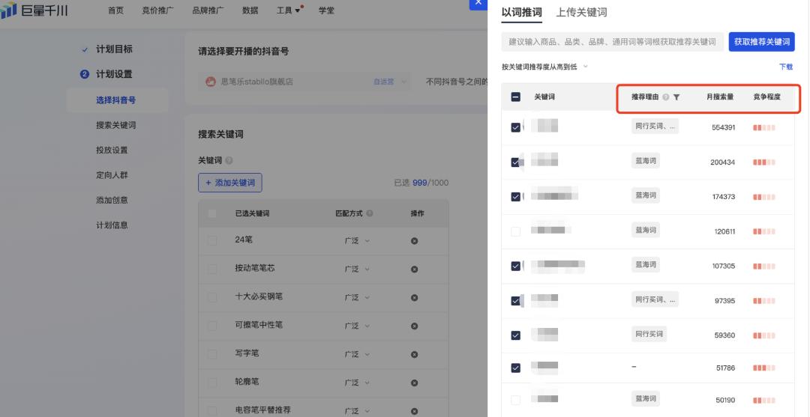Click the 添加关键词 button
The image size is (810, 417).
click(x=230, y=183)
